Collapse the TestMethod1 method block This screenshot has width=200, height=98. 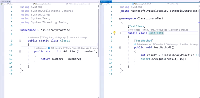point(120,48)
